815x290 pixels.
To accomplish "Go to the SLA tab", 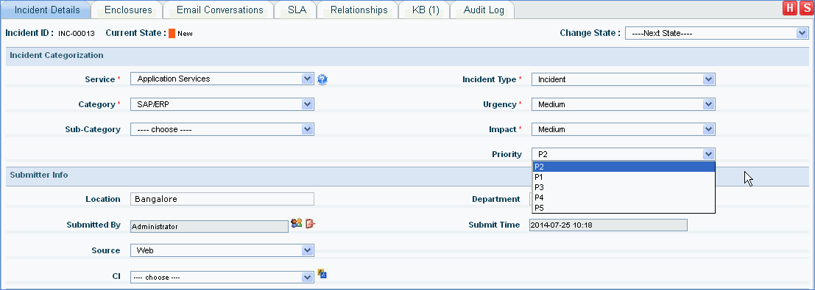I will pos(297,10).
